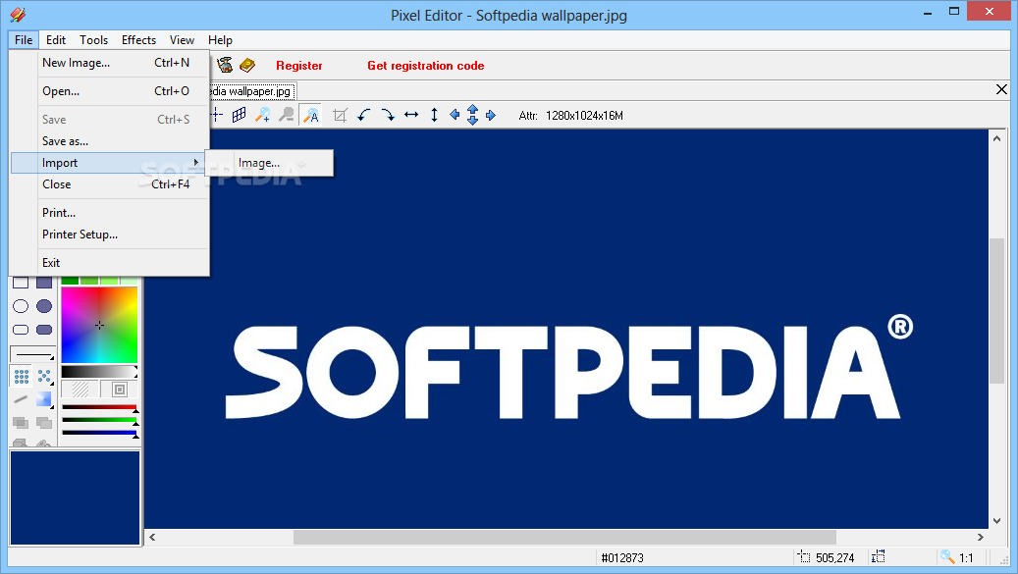Choose Open... from File menu

[x=110, y=91]
